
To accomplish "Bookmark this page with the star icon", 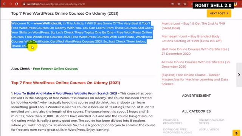I will (185, 4).
